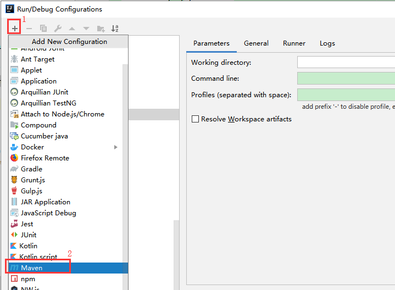The image size is (395, 290).
Task: Select the JAR Application icon
Action: point(14,202)
